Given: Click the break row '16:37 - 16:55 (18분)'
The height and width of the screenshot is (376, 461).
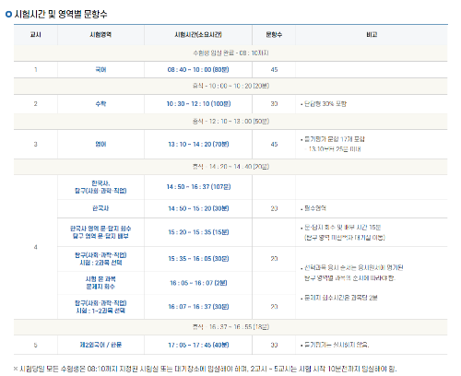Looking at the screenshot, I should point(230,327).
